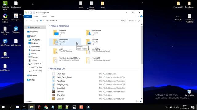This screenshot has width=197, height=110.
Task: Open taskbar search magnifier
Action: tap(10, 107)
